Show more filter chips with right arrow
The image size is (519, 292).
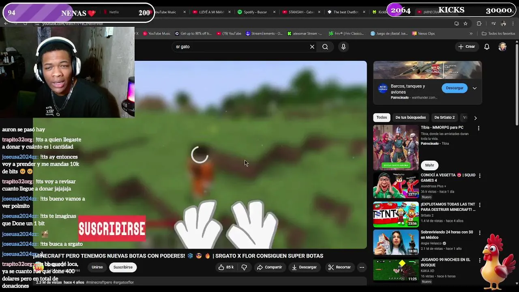(x=475, y=118)
